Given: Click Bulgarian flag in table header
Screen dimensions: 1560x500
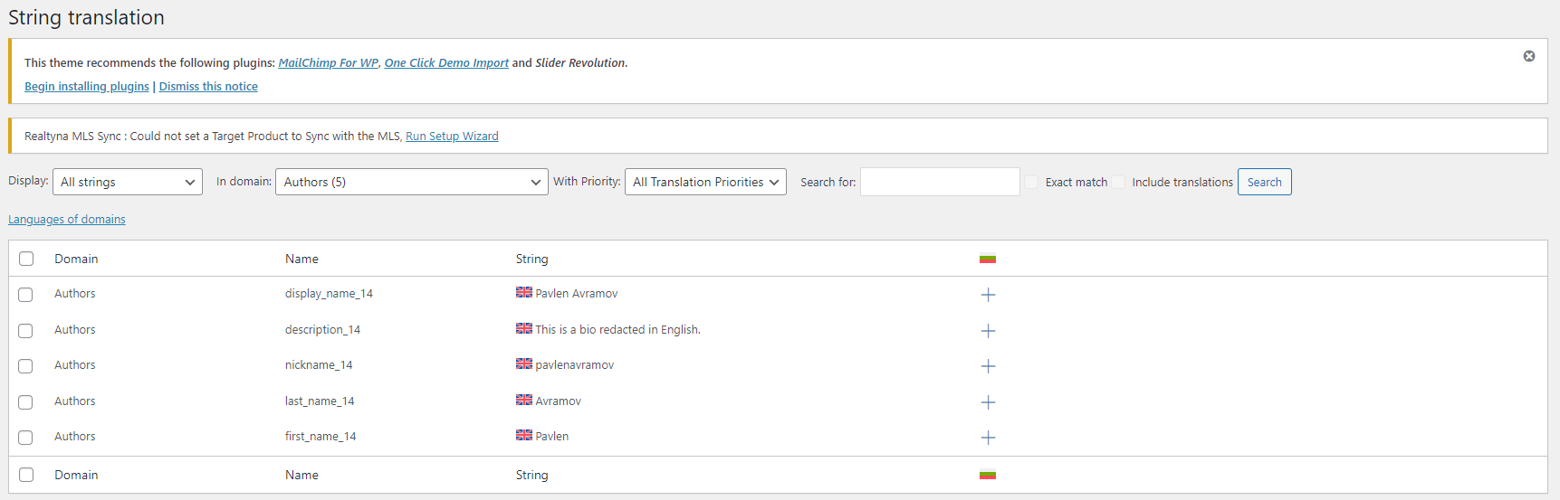Looking at the screenshot, I should click(x=987, y=259).
